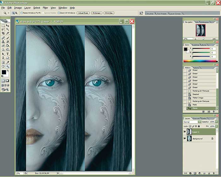Select the Clone Stamp tool
The height and width of the screenshot is (177, 221).
point(3,42)
